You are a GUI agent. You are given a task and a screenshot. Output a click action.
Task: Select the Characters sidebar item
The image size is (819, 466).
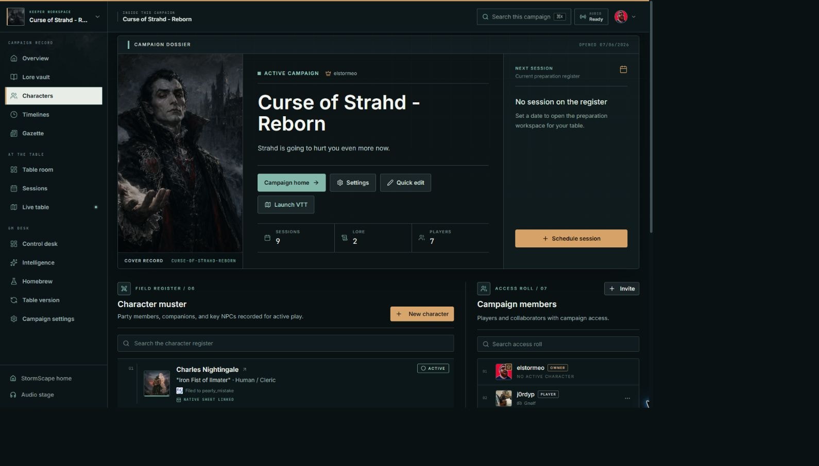pos(54,96)
